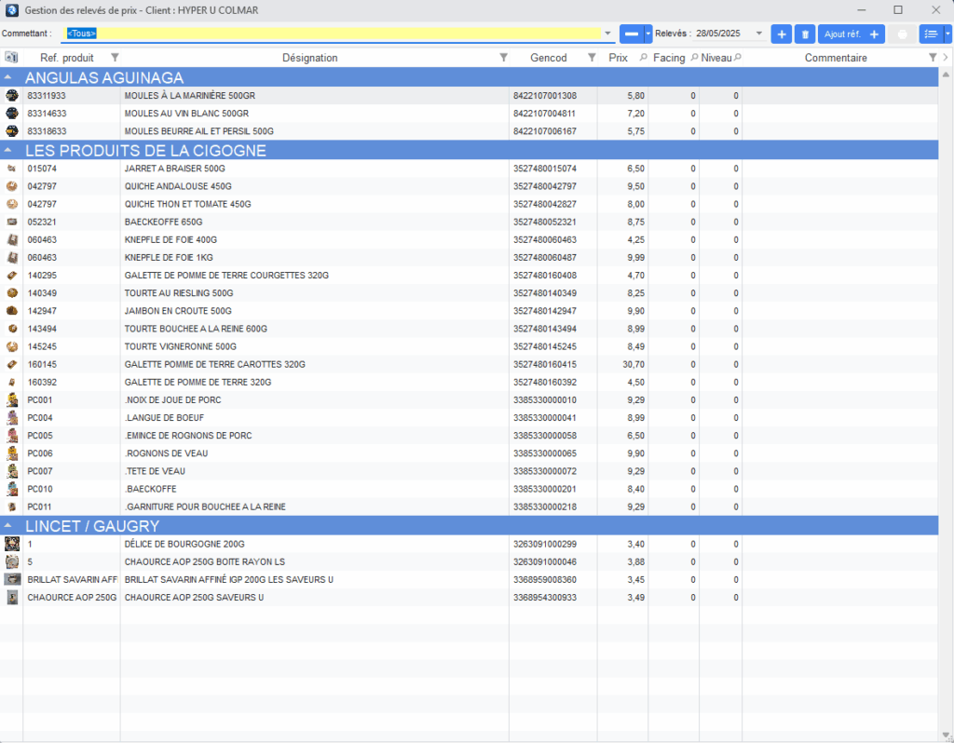Image resolution: width=954 pixels, height=743 pixels.
Task: Click filter icon on Commentaire column
Action: (x=933, y=58)
